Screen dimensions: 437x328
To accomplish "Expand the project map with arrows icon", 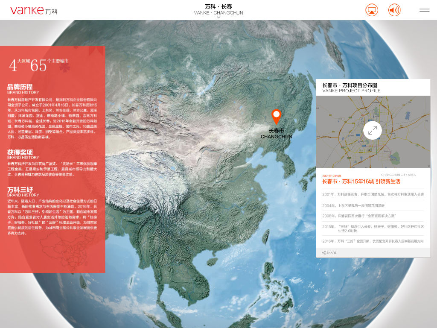I will (x=373, y=130).
